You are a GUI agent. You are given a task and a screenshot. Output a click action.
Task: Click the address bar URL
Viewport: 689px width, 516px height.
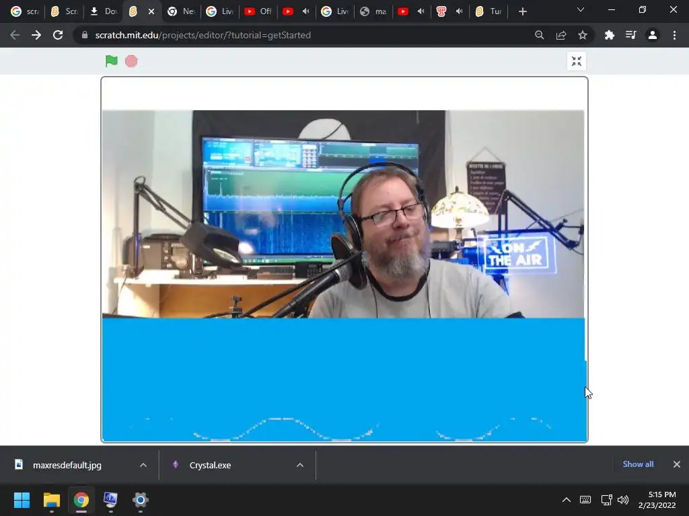[x=203, y=35]
